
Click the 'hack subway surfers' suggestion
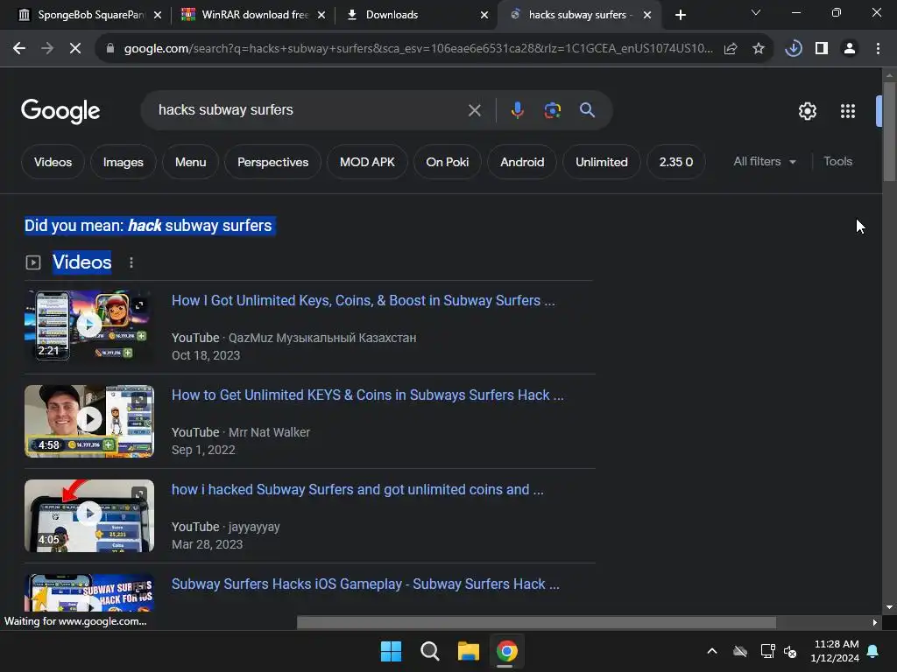click(200, 226)
